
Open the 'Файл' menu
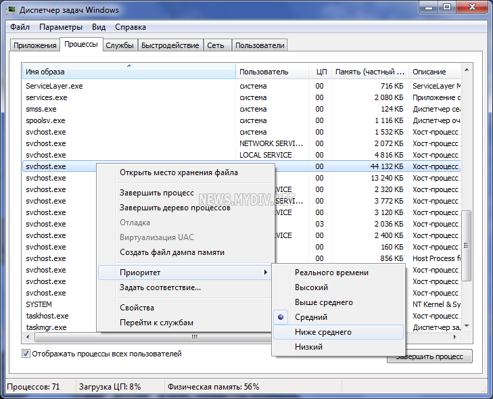(20, 27)
